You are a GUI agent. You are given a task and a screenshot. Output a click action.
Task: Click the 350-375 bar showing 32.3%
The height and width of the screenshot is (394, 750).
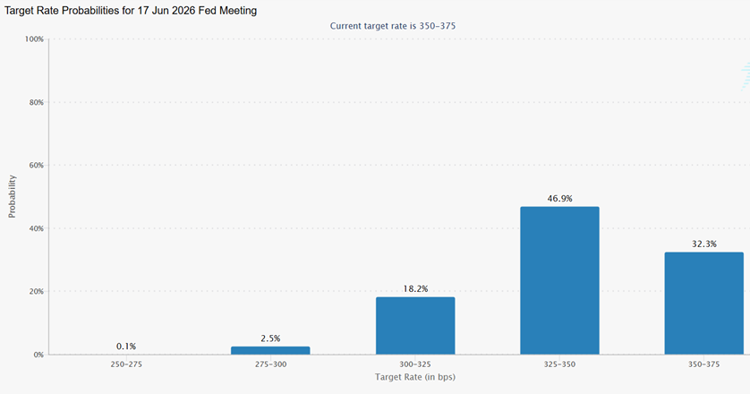tap(703, 303)
